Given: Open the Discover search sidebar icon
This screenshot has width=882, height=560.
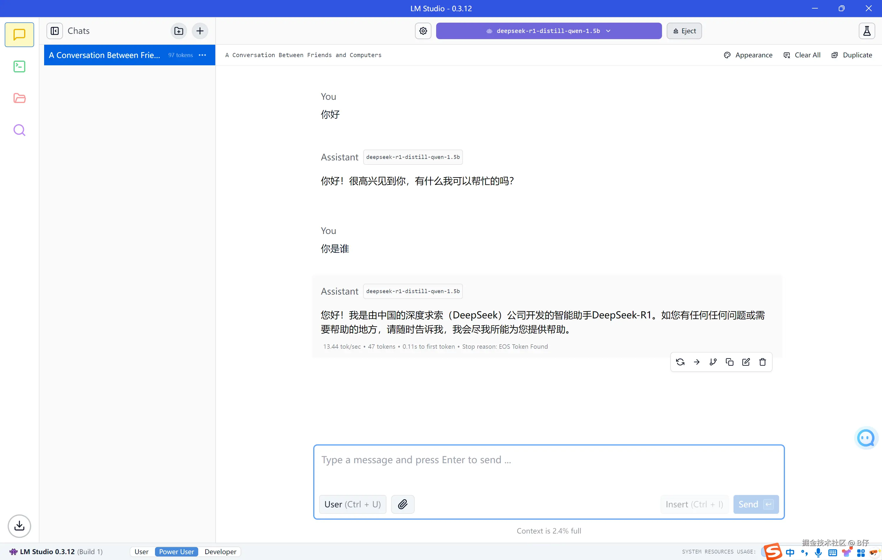Looking at the screenshot, I should click(x=19, y=130).
